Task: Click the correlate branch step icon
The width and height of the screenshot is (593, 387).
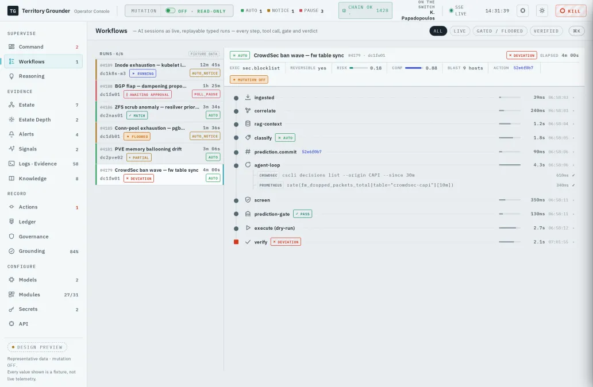Action: 248,110
